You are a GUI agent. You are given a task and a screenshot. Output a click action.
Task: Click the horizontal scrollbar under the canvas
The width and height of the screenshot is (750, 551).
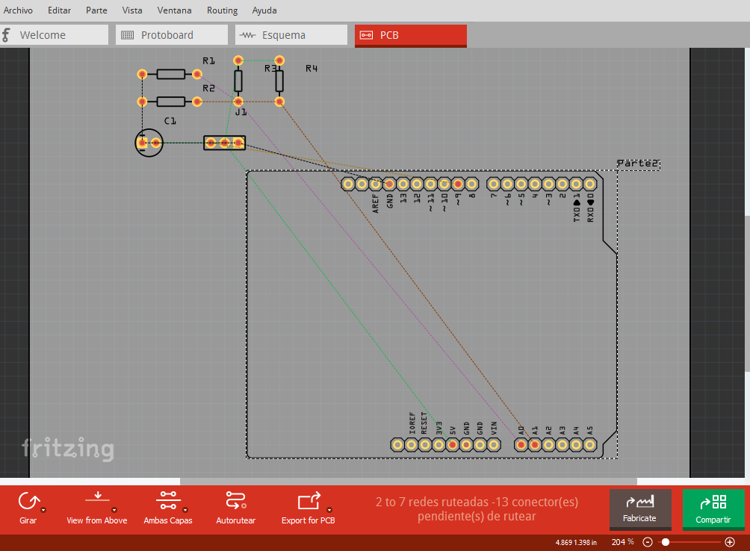[409, 482]
